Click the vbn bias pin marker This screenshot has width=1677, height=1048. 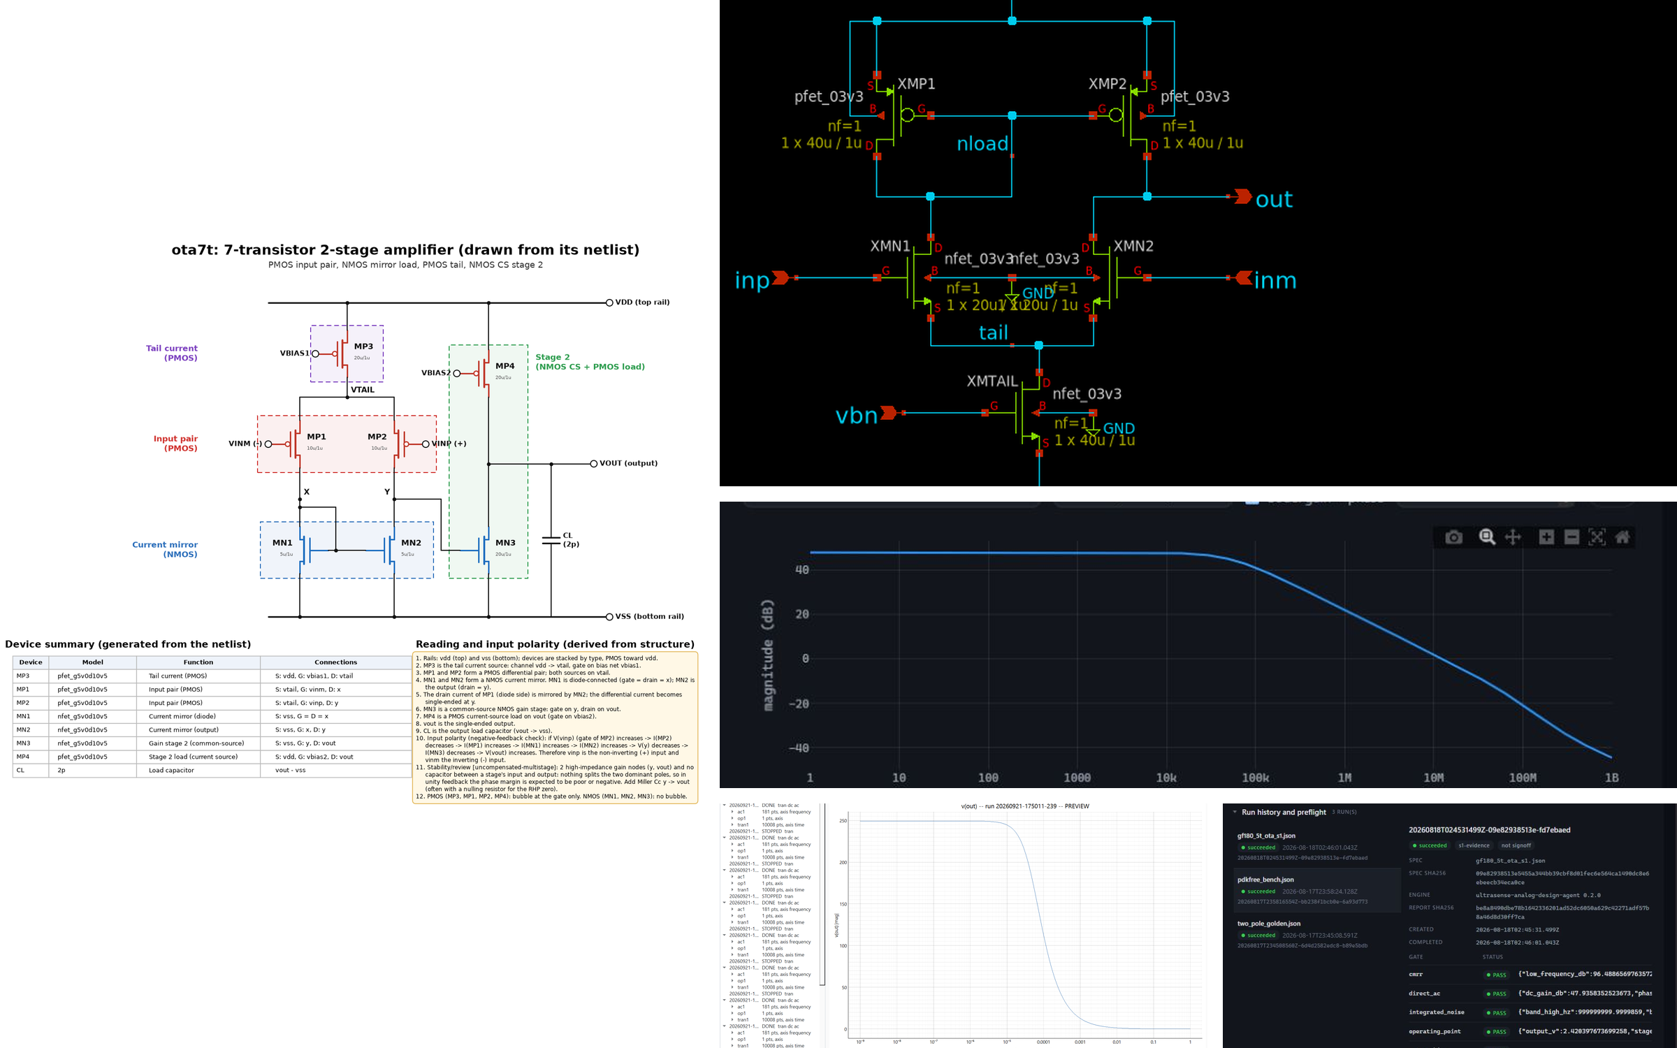click(x=888, y=413)
